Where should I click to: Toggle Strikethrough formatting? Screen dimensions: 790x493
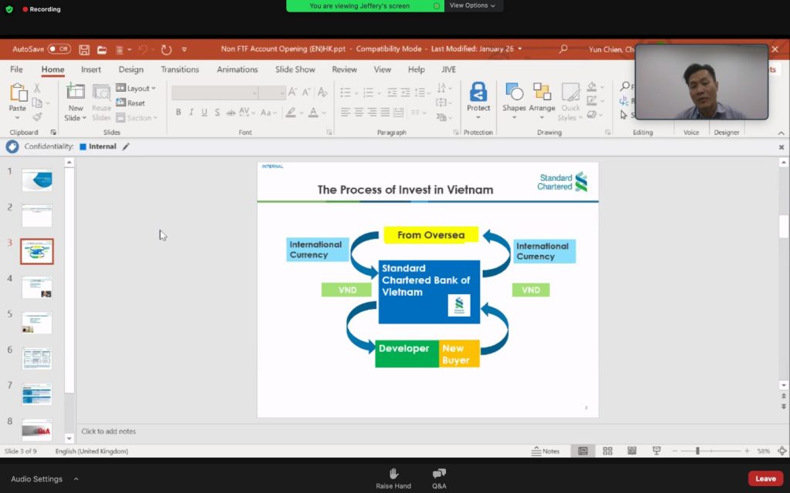tap(231, 112)
